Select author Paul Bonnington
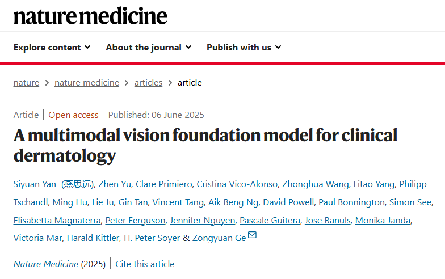 351,202
